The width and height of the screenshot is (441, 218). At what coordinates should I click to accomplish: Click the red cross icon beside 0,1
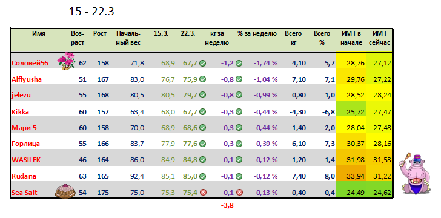point(239,193)
